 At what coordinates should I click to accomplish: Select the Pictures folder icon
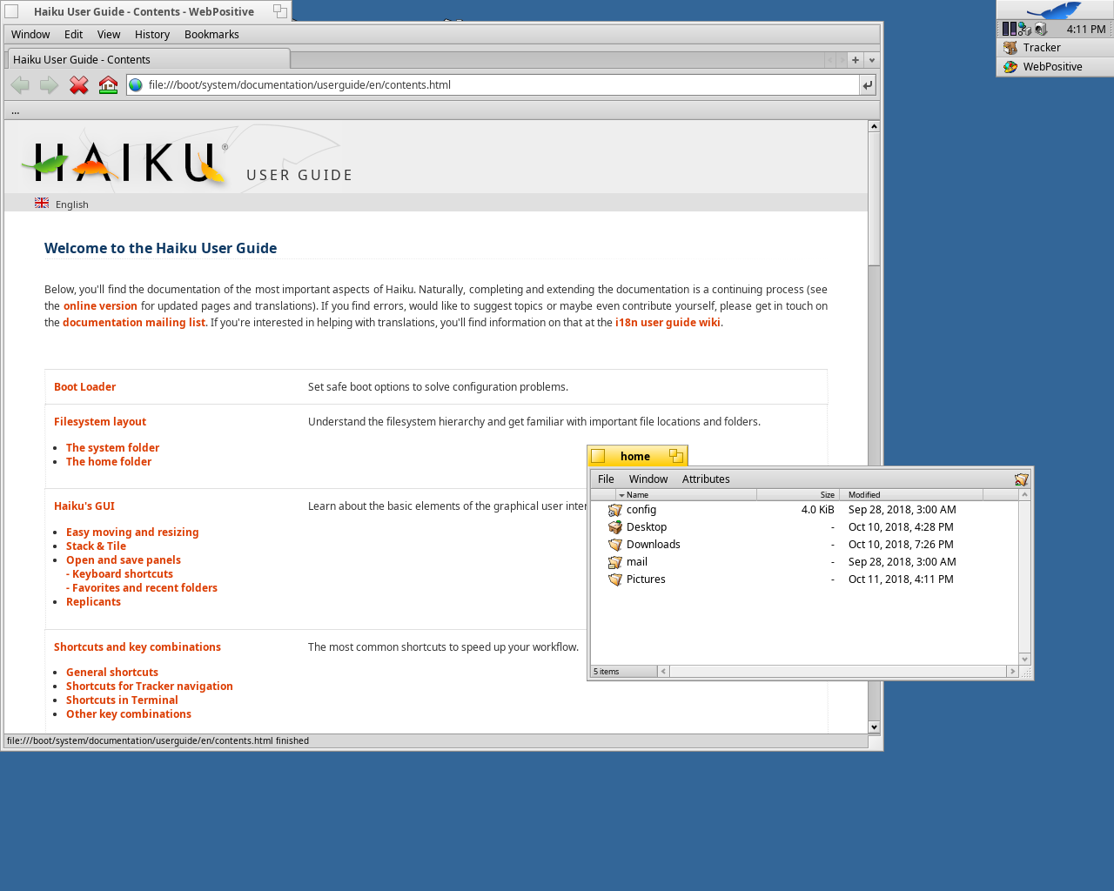pyautogui.click(x=615, y=579)
